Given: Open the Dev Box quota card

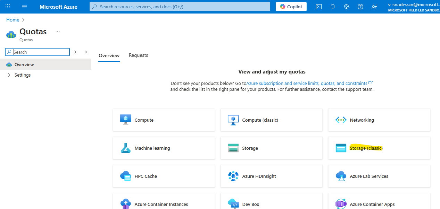Looking at the screenshot, I should coord(272,201).
